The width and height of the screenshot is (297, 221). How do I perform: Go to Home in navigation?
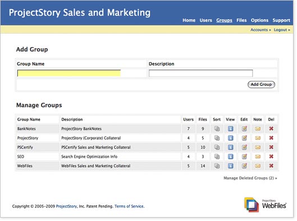[x=189, y=20]
